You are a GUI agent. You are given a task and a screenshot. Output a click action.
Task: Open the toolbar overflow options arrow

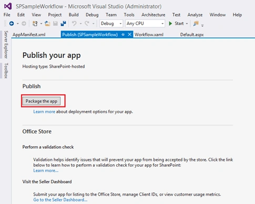202,25
